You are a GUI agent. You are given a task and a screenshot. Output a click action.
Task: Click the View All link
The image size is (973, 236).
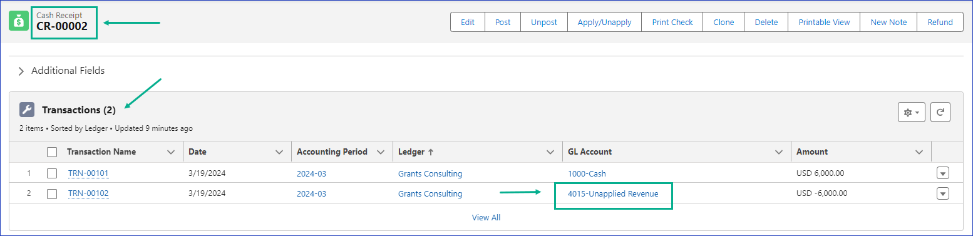click(x=486, y=218)
